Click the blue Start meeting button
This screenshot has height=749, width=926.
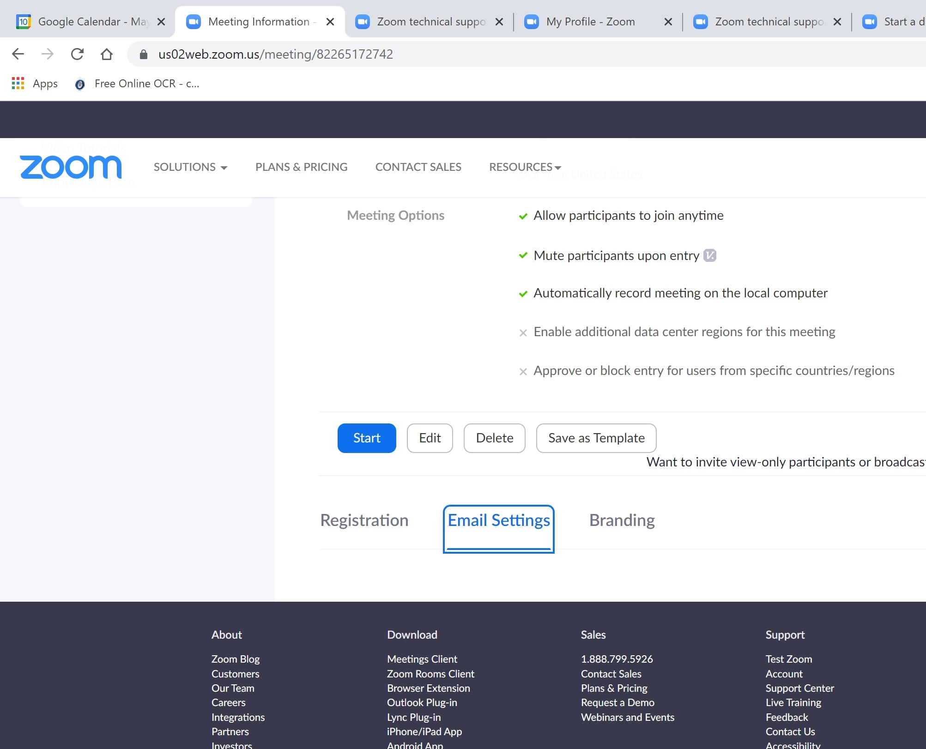[367, 438]
